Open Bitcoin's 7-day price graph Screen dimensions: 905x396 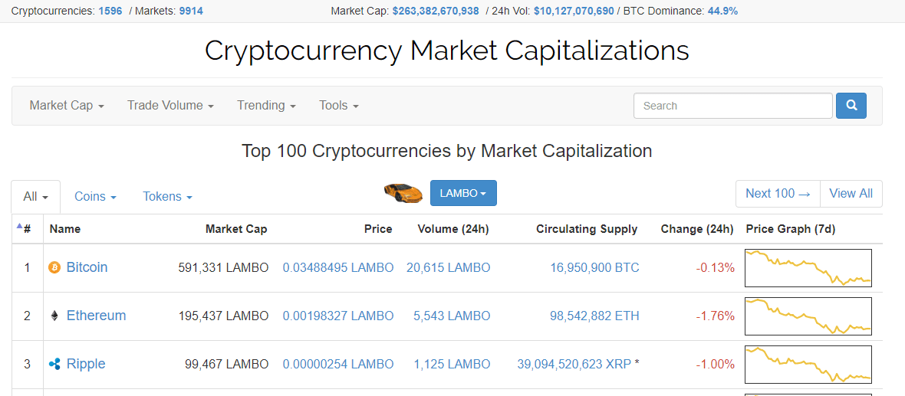[808, 267]
